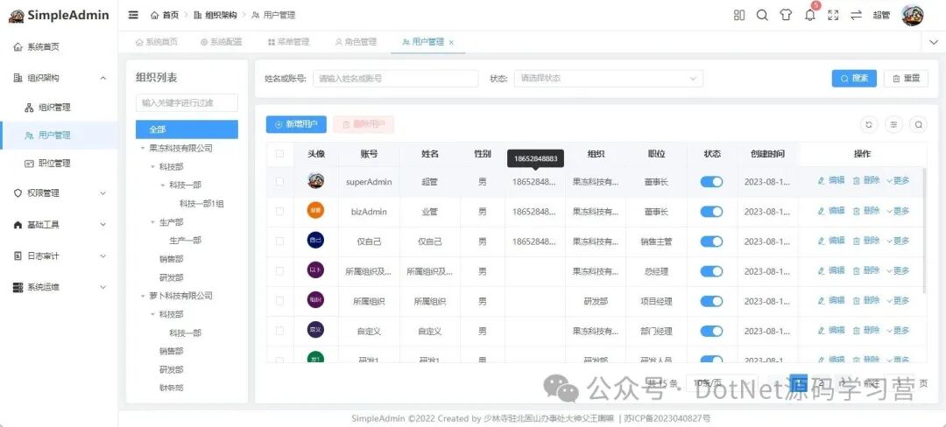This screenshot has height=427, width=946.
Task: Select 全部 in organization list
Action: (187, 129)
